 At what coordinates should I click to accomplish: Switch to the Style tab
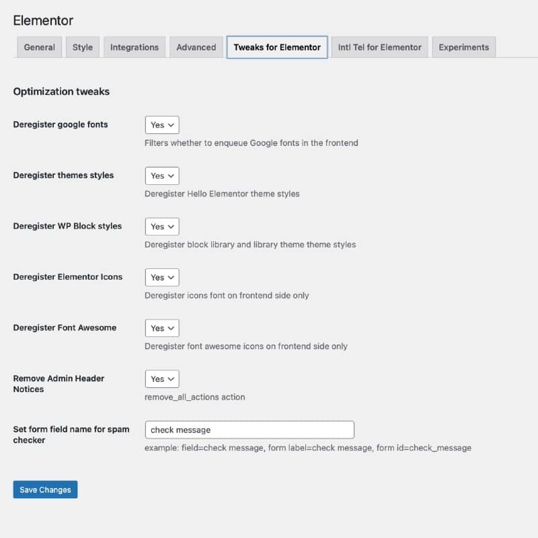point(83,47)
